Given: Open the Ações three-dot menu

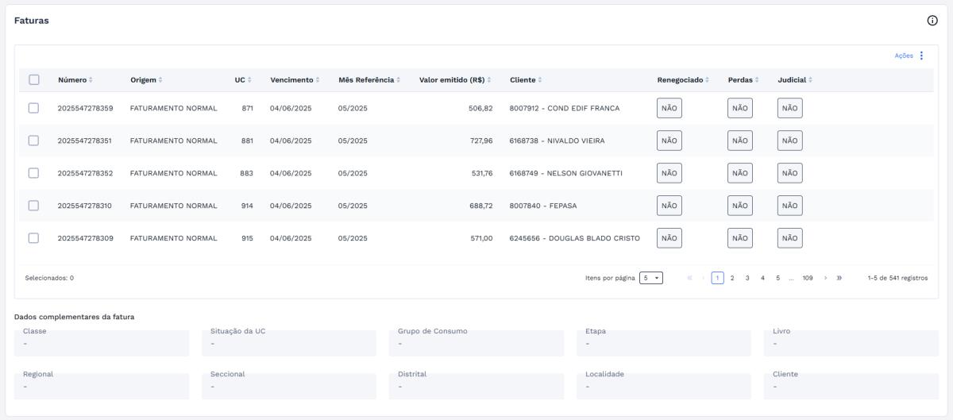Looking at the screenshot, I should [x=921, y=56].
